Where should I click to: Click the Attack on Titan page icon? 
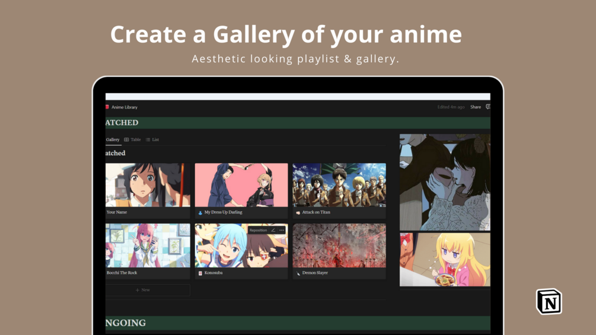click(298, 213)
